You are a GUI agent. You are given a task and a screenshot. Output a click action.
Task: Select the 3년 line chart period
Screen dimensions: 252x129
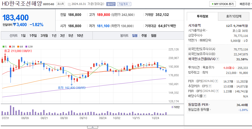[x=62, y=36]
